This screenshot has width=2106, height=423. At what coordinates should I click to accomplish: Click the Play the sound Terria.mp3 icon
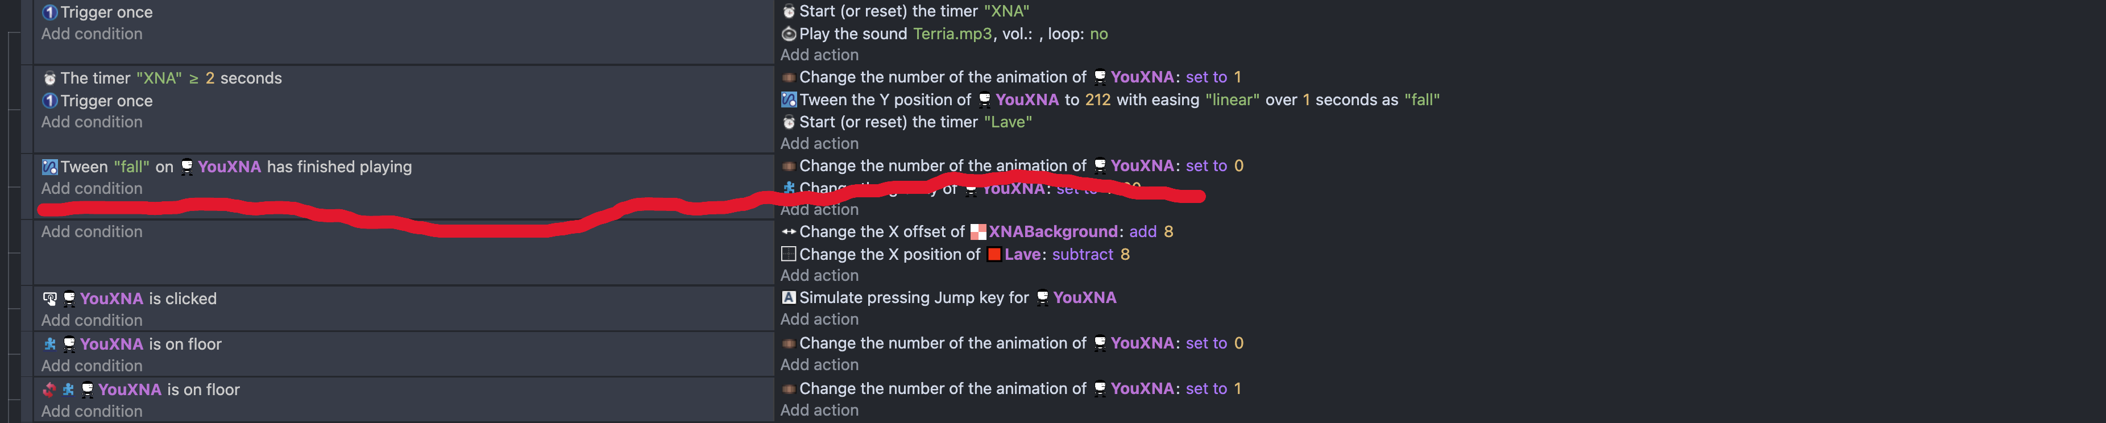[788, 34]
